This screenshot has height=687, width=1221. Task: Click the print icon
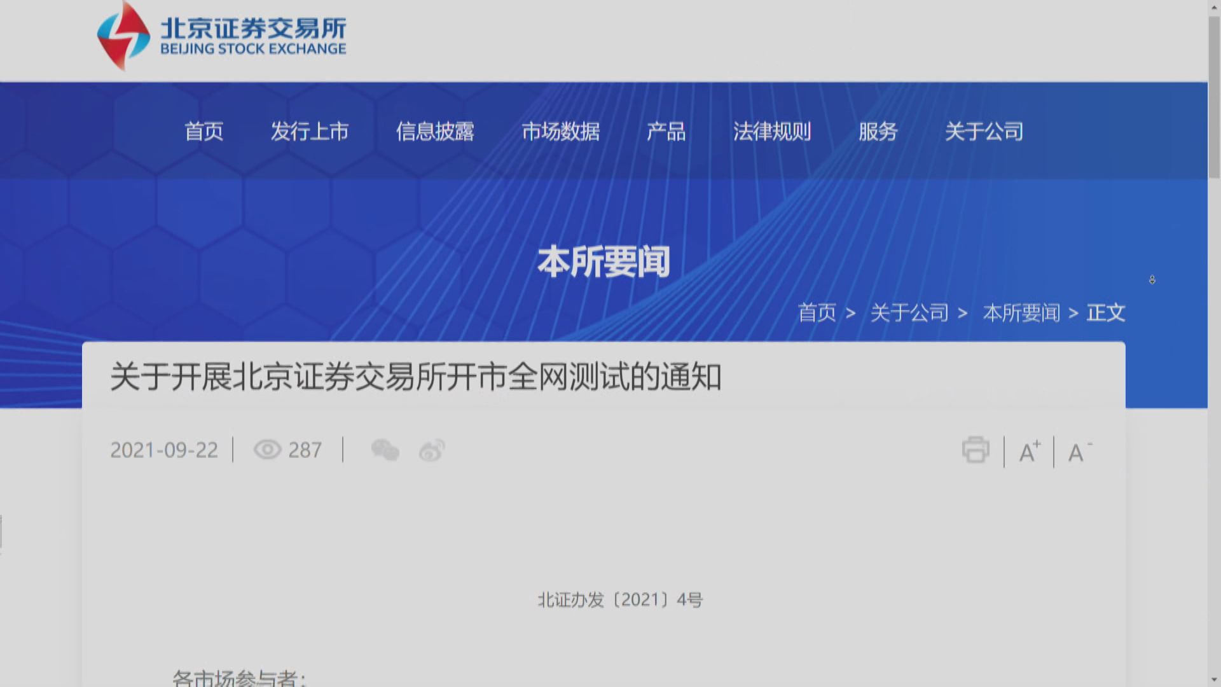point(976,450)
